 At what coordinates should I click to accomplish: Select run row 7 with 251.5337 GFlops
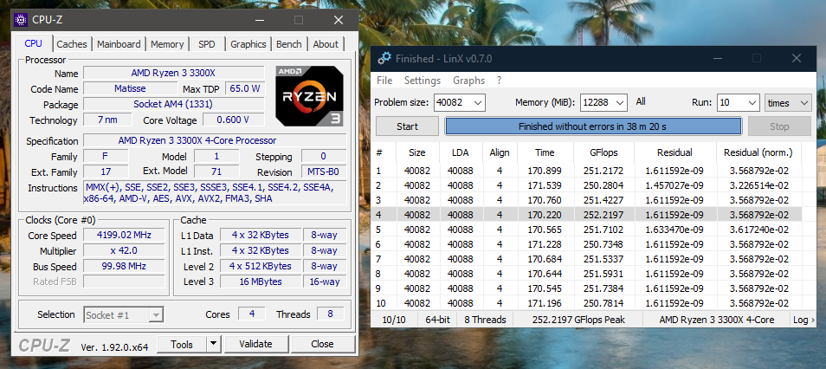click(x=587, y=259)
